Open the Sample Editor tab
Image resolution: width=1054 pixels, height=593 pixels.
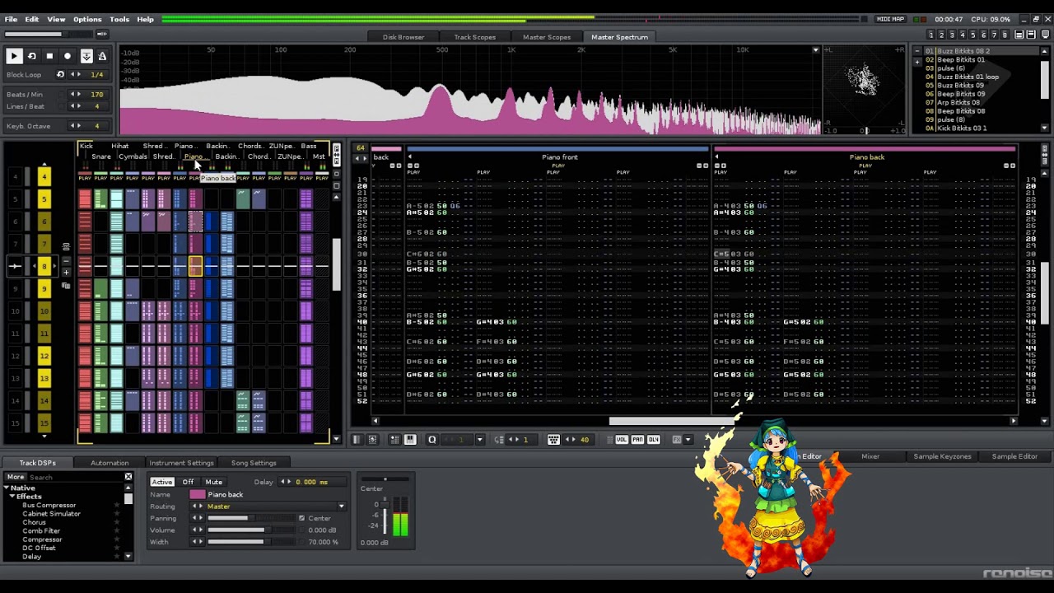tap(1014, 456)
